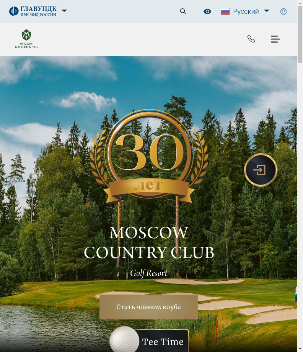Viewport: 303px width, 352px height.
Task: Click the Moscow Country Club logo
Action: [26, 39]
